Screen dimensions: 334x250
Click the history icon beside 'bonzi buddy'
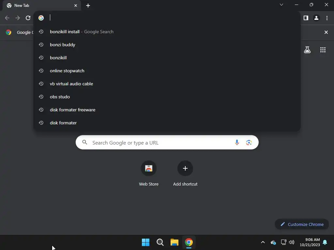tap(41, 45)
